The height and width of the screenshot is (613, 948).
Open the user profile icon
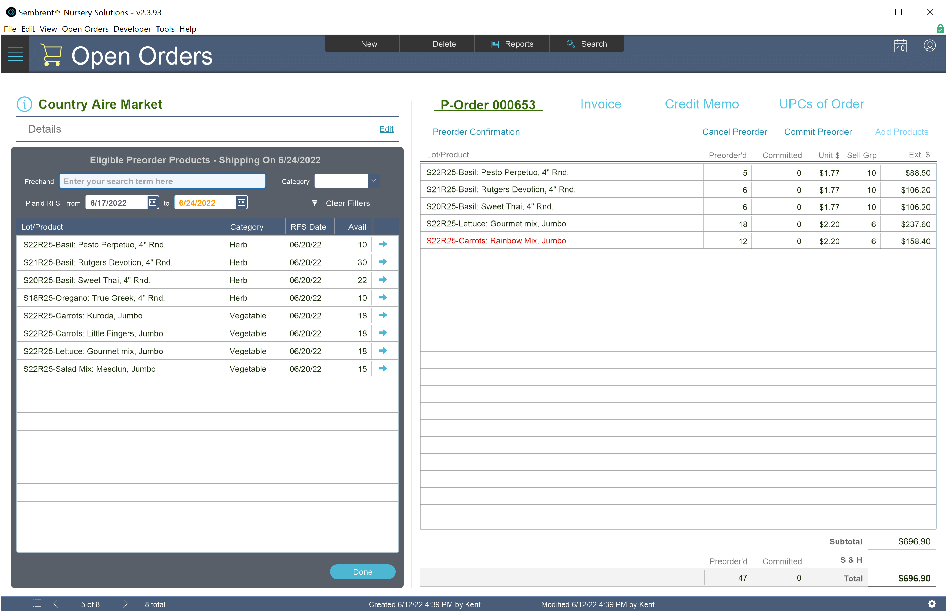coord(930,46)
